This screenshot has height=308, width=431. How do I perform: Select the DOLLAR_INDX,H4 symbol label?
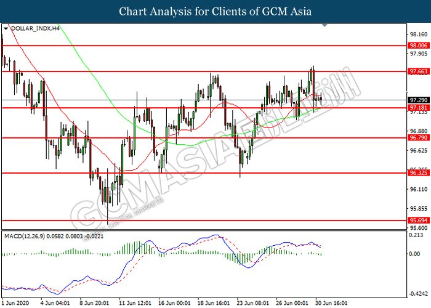click(35, 28)
